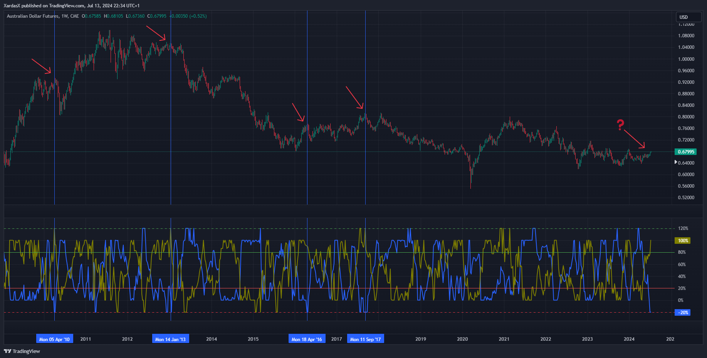Click the 0.88000 price axis label
This screenshot has height=358, width=707.
coord(686,94)
